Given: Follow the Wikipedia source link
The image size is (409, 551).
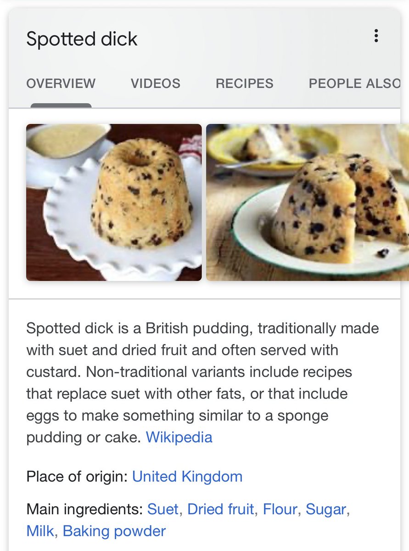Looking at the screenshot, I should point(179,437).
